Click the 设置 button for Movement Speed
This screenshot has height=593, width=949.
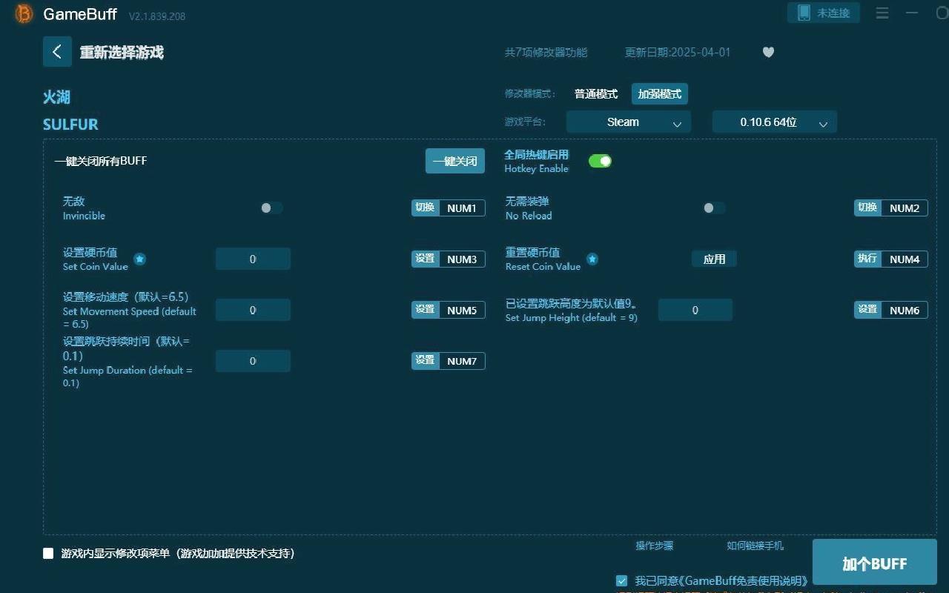[x=426, y=310]
